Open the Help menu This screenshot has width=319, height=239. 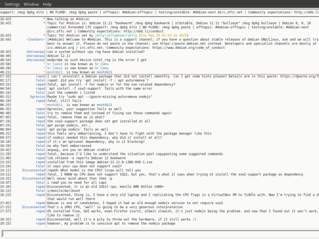pyautogui.click(x=47, y=4)
